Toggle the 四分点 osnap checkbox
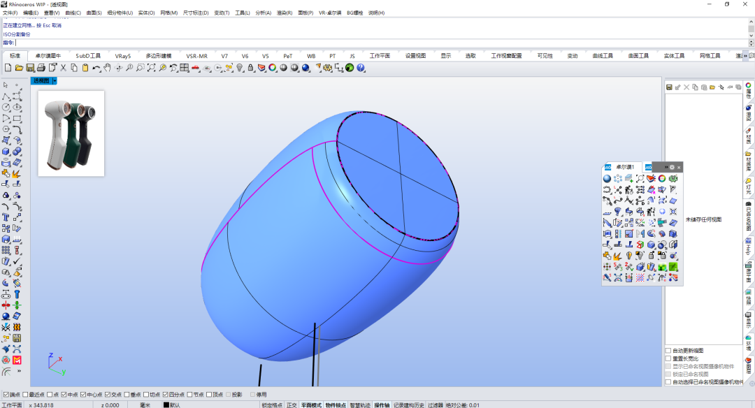The width and height of the screenshot is (755, 408). [165, 395]
